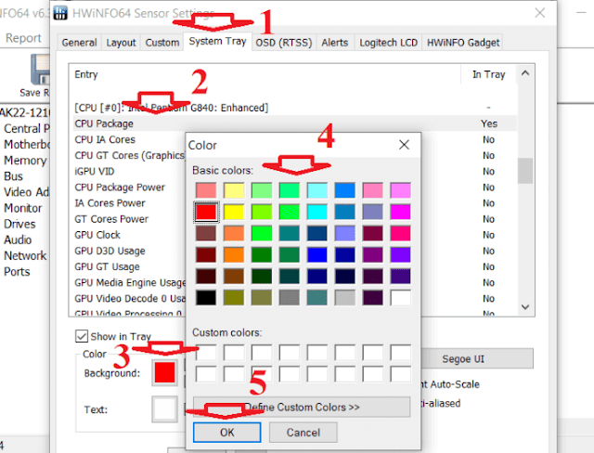Select the bright lime green basic color
594x453 pixels.
coord(262,233)
